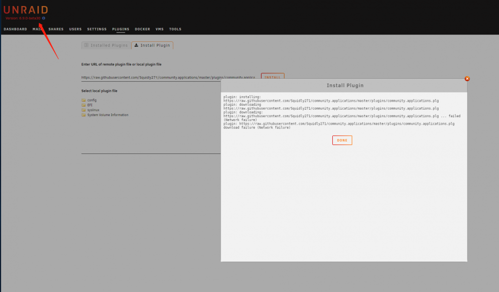Go to the Shares menu
This screenshot has height=292, width=499.
(x=56, y=29)
